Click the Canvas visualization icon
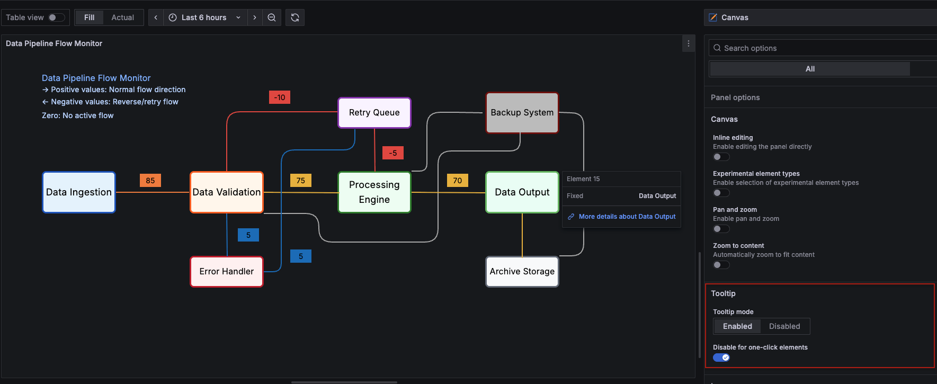This screenshot has width=937, height=384. [x=713, y=17]
